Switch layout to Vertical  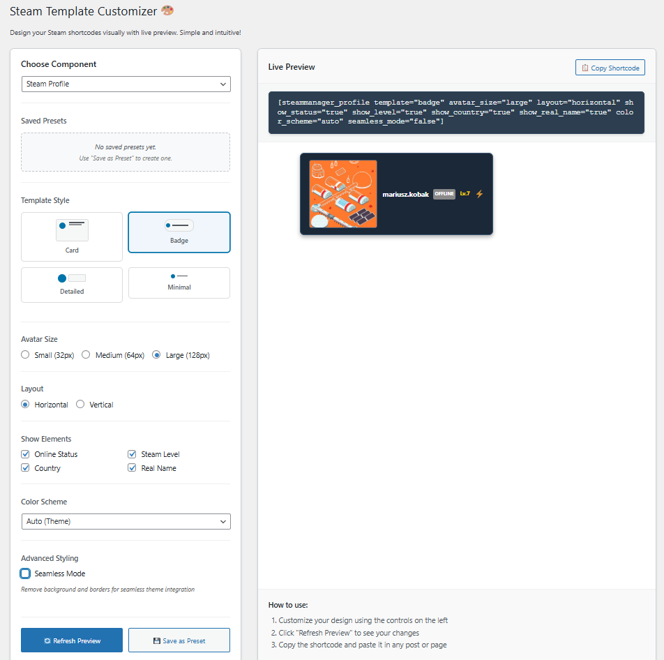pos(80,405)
